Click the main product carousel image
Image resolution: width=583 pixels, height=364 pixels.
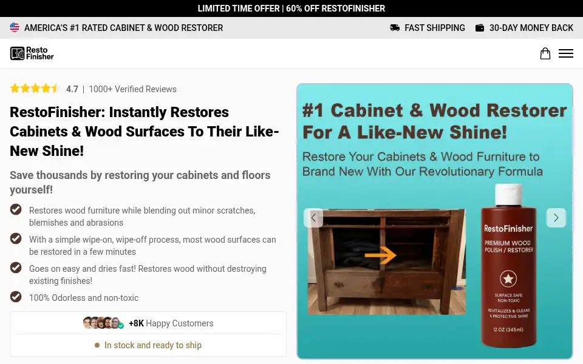435,221
